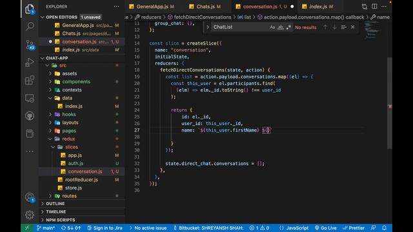Toggle Match Whole Word in find widget

tap(281, 27)
